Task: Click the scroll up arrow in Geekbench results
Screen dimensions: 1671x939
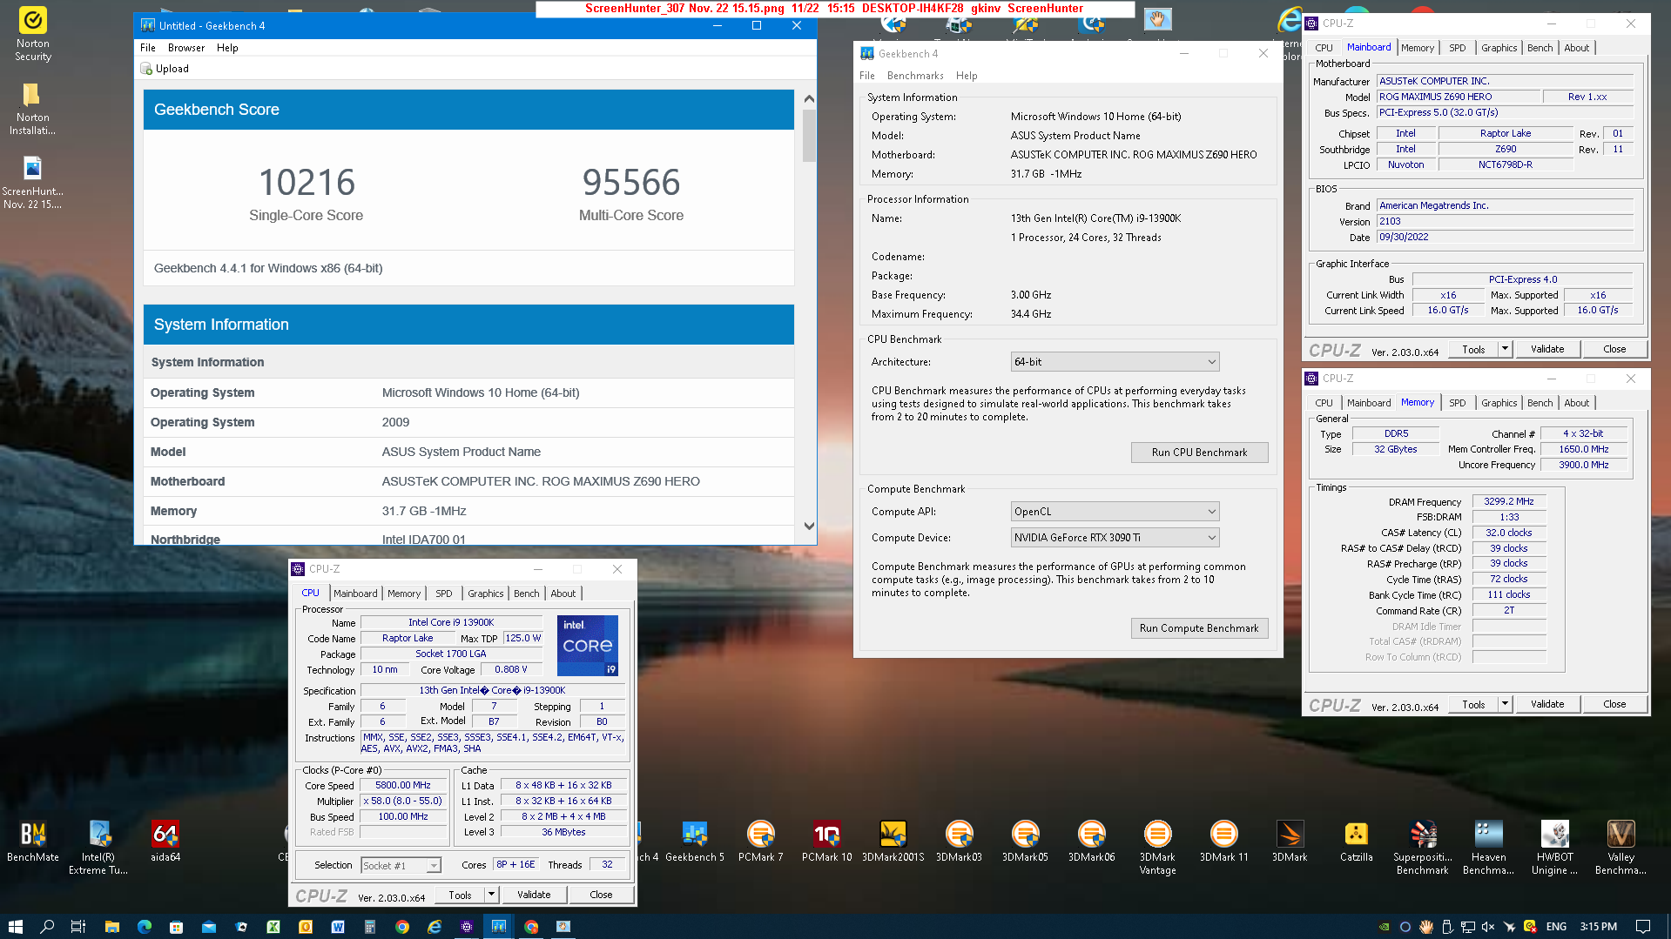Action: [809, 98]
